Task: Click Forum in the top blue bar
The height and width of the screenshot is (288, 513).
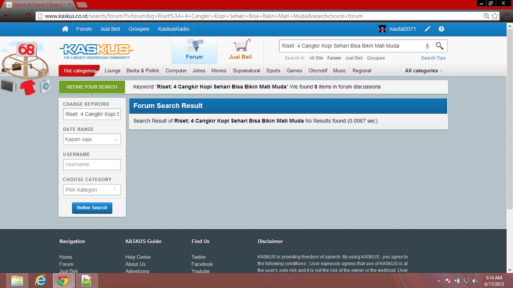Action: pyautogui.click(x=84, y=29)
